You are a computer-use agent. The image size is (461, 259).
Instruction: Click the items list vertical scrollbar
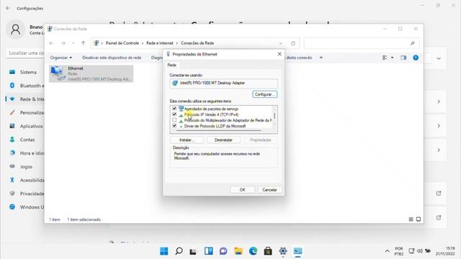(x=274, y=116)
